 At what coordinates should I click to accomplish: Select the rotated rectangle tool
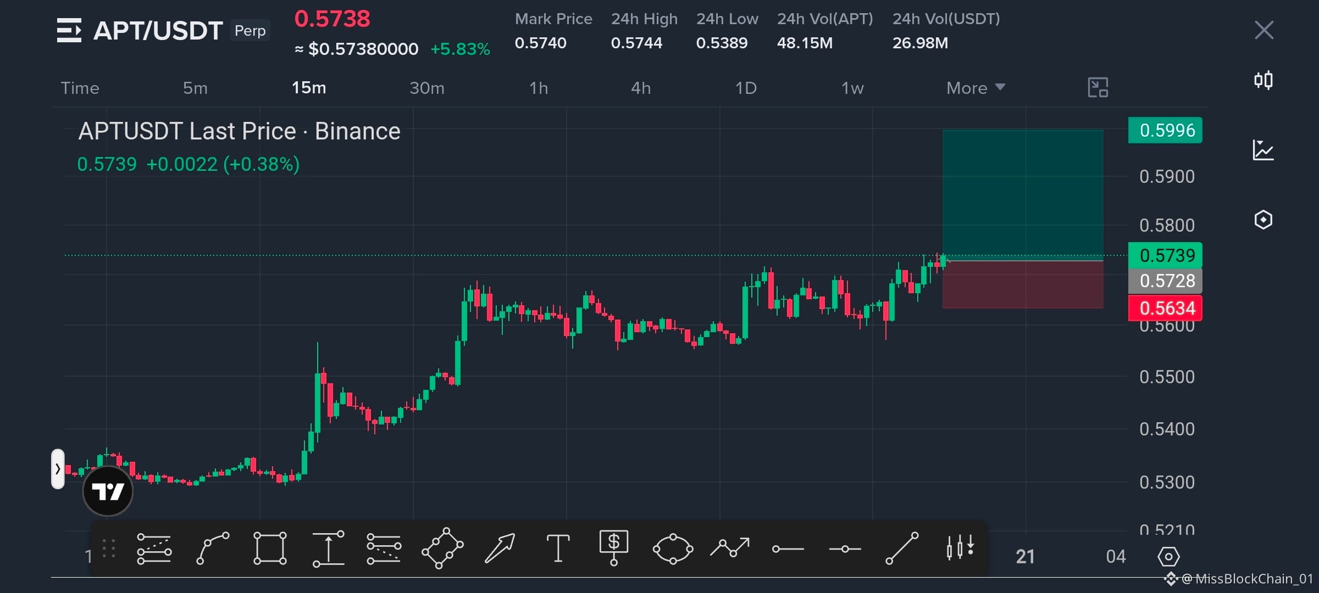(x=442, y=548)
